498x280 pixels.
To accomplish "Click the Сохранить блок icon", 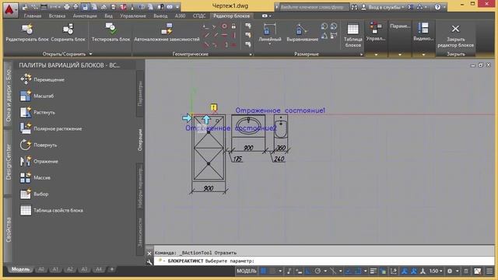I will [x=68, y=30].
